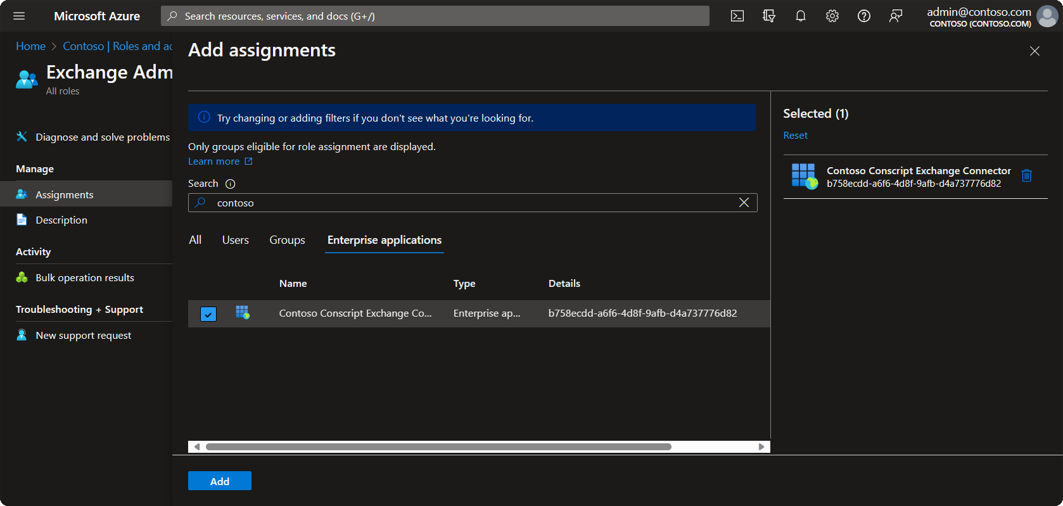Open Cloud Shell from the top bar
The width and height of the screenshot is (1063, 506).
click(737, 16)
